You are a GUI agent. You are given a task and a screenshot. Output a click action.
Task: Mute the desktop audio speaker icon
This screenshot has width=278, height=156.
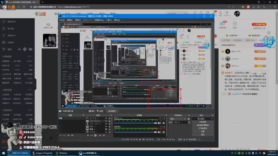(x=160, y=132)
